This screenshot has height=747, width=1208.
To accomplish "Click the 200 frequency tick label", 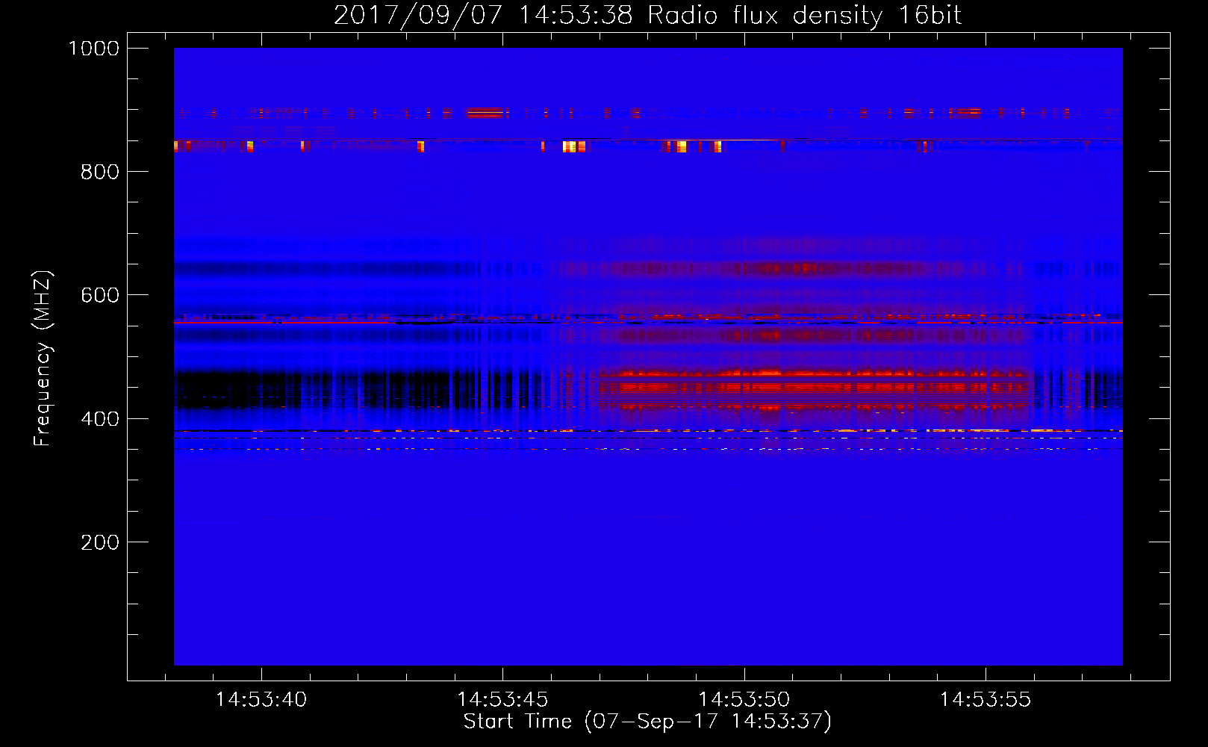I will [100, 542].
